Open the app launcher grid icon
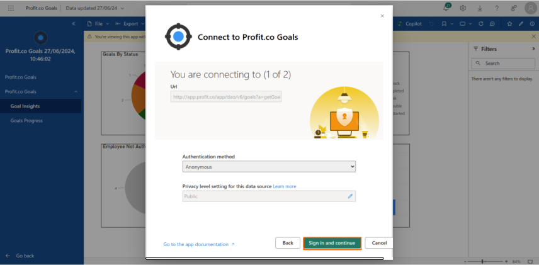The image size is (539, 265). [x=11, y=8]
